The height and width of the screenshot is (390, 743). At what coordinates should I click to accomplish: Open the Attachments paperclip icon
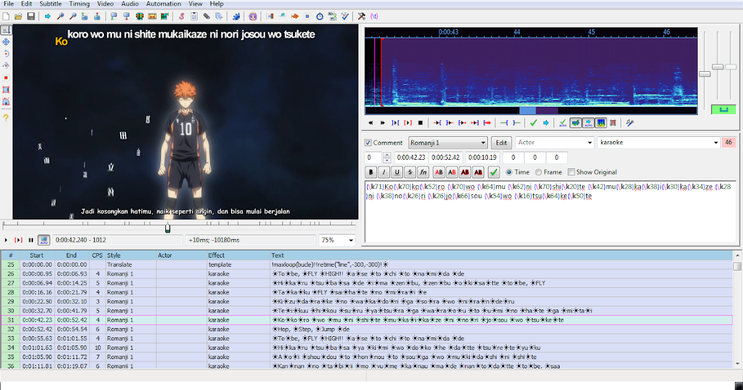206,15
